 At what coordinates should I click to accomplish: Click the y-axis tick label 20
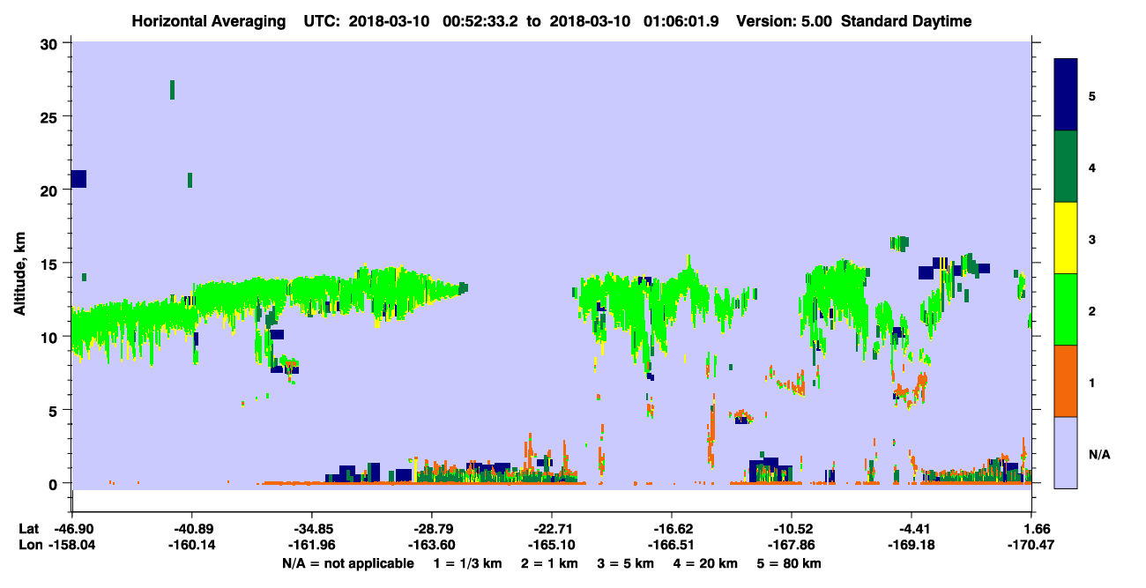(51, 190)
